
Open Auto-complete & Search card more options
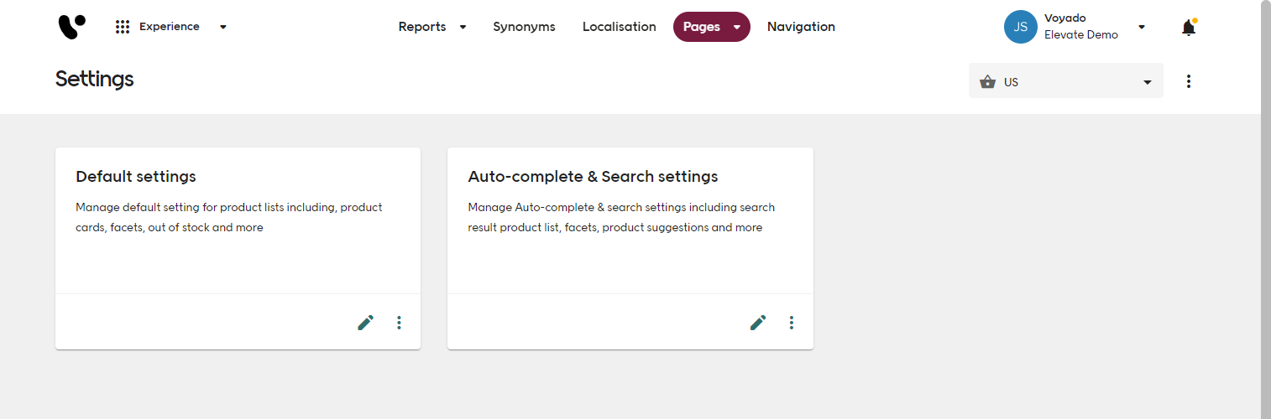point(792,323)
